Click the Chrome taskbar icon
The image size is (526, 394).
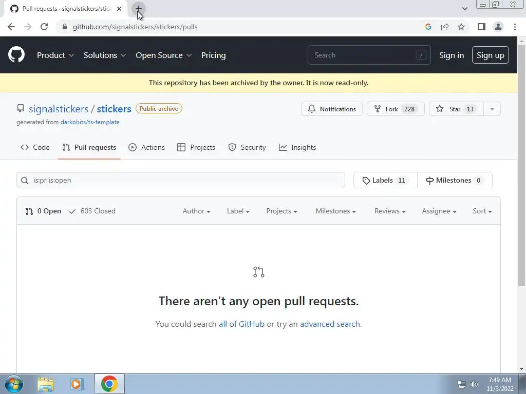[109, 384]
